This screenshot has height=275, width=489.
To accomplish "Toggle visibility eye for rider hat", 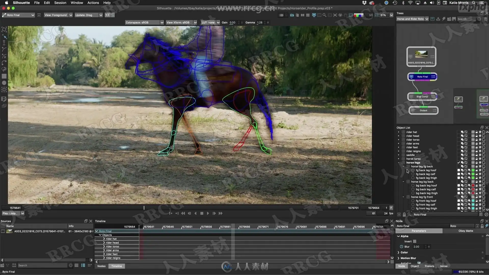I will (x=480, y=132).
